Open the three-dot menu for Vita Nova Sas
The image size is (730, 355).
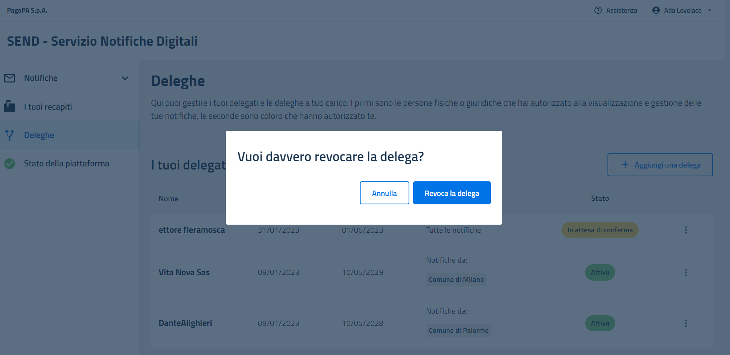685,272
